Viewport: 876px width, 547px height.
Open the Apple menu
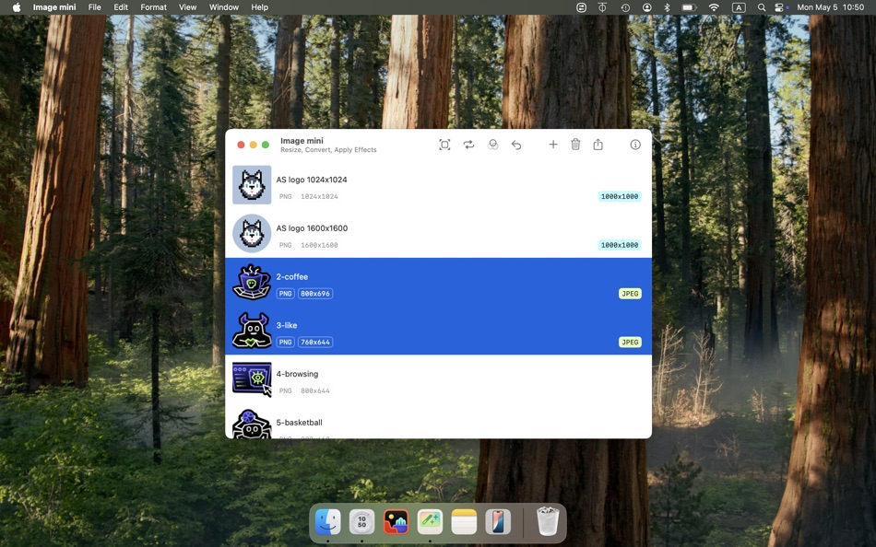tap(17, 7)
